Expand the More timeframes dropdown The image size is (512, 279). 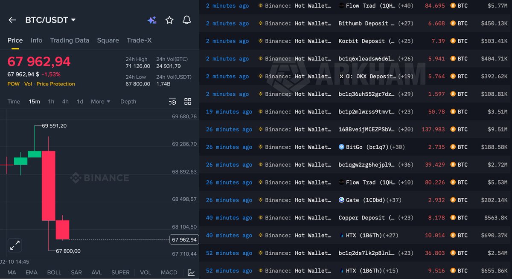(100, 101)
